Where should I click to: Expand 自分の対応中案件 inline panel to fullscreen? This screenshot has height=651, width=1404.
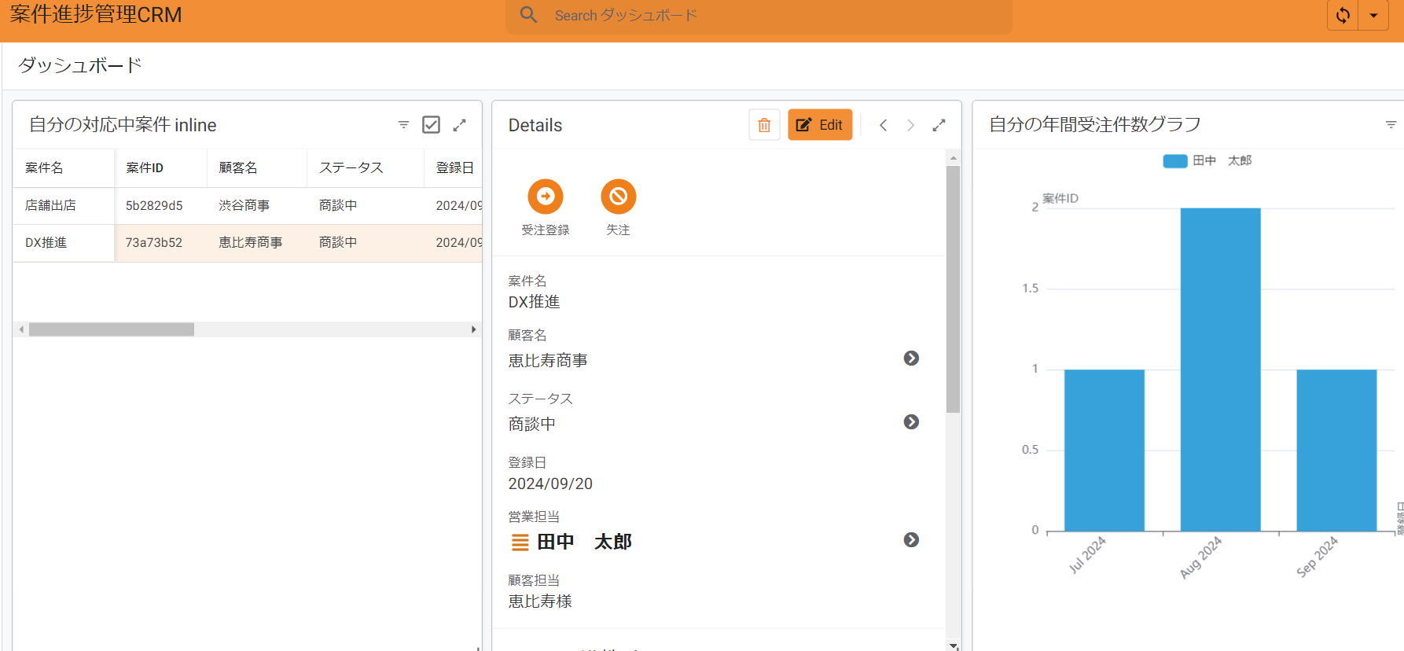tap(460, 125)
